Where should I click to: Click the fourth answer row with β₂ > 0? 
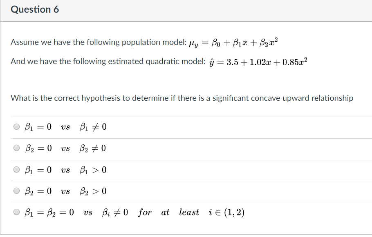(x=92, y=191)
